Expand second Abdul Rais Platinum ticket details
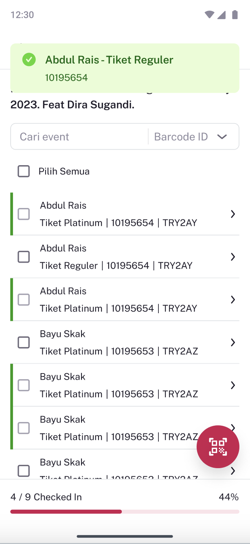 [x=233, y=300]
